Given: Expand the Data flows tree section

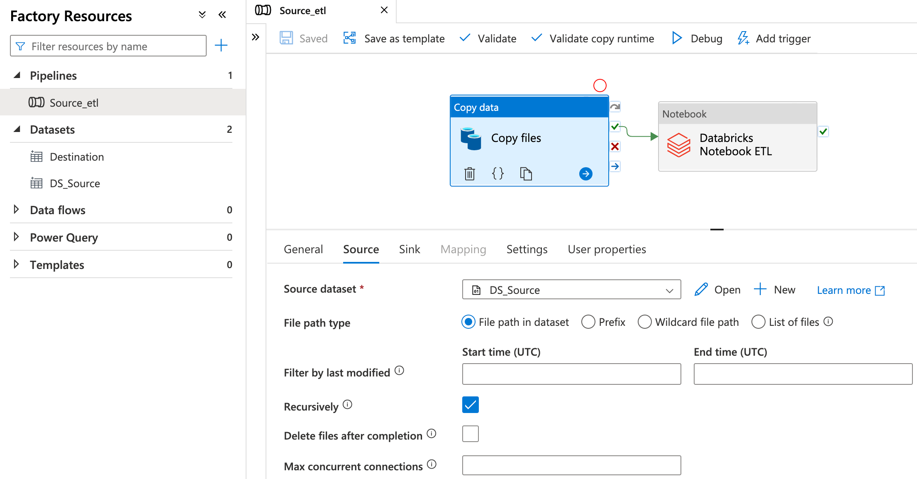Looking at the screenshot, I should 16,210.
